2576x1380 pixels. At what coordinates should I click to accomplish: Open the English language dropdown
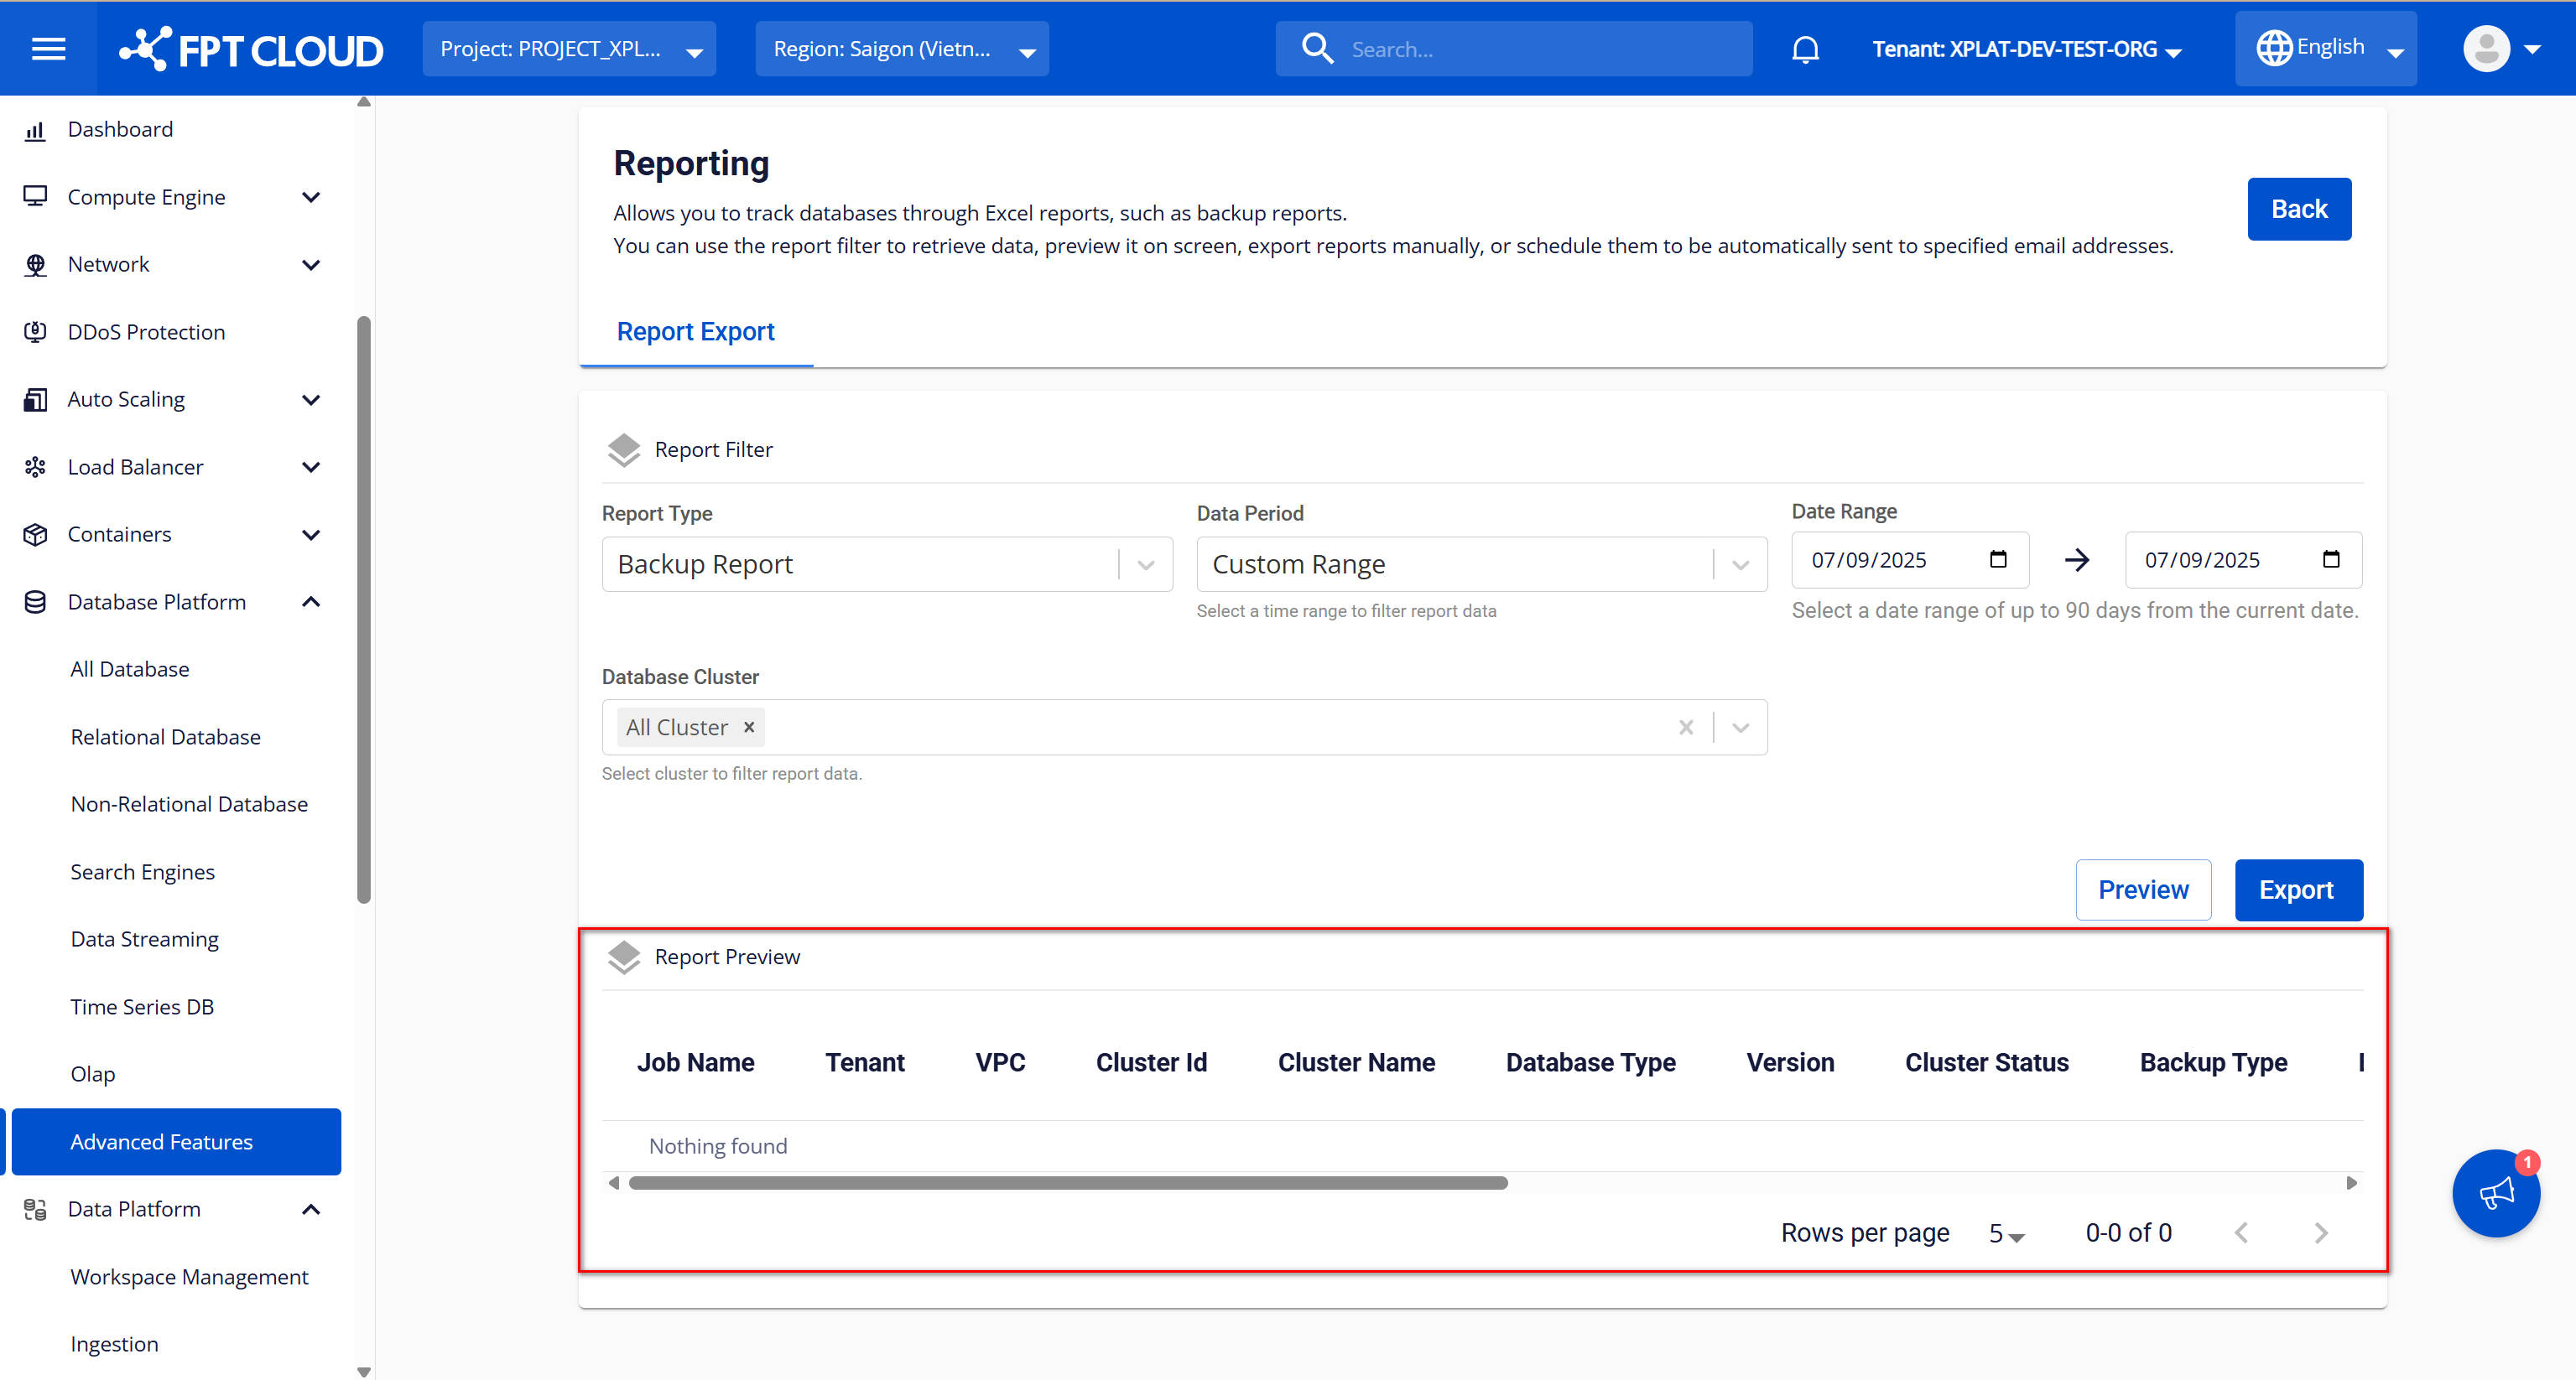[2326, 48]
